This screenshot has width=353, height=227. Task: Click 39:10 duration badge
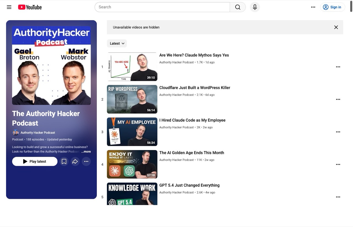coord(151,78)
